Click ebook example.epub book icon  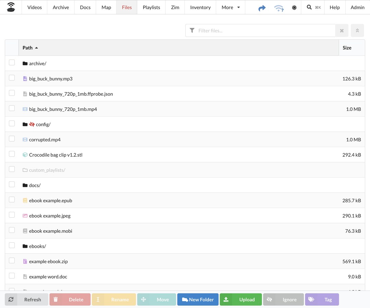(25, 201)
